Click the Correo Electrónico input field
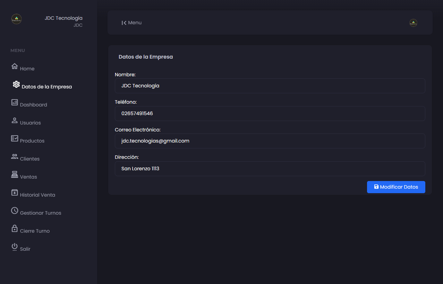Image resolution: width=443 pixels, height=284 pixels. (270, 141)
